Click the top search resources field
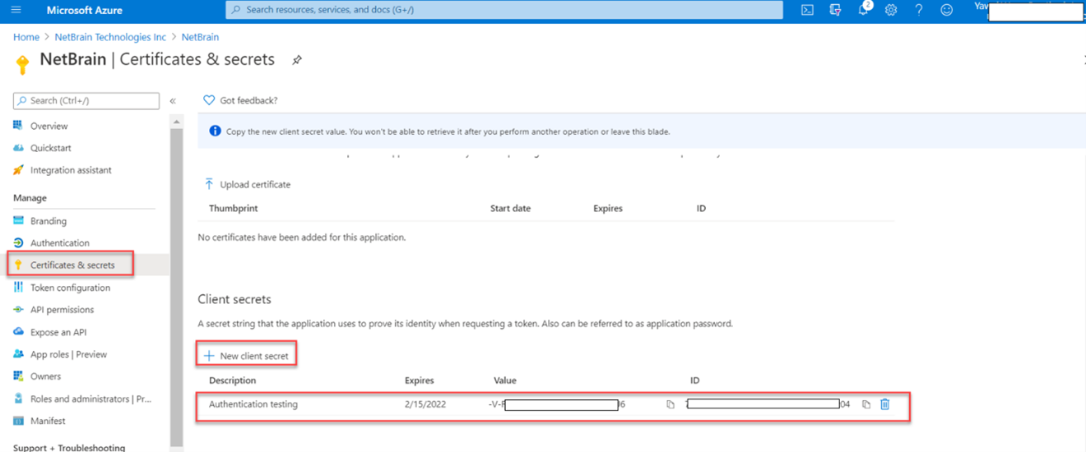The image size is (1086, 452). pyautogui.click(x=504, y=10)
